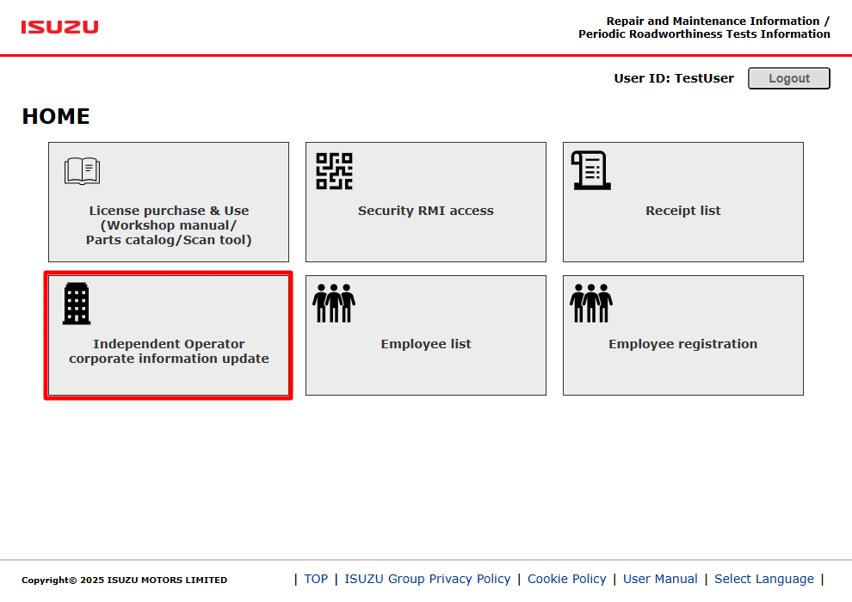This screenshot has width=852, height=602.
Task: Click the HOME page heading
Action: [56, 116]
